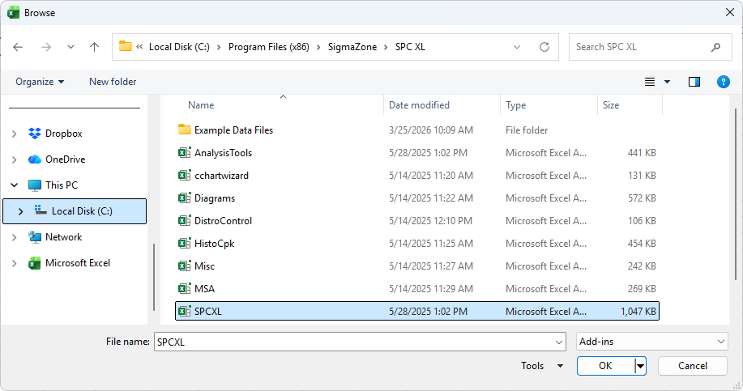Viewport: 743px width, 391px height.
Task: Open the view options dropdown arrow
Action: click(667, 82)
